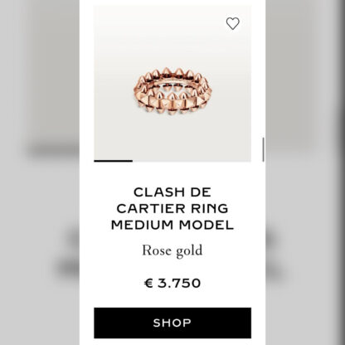Click the blurred background right of the card

point(305,172)
